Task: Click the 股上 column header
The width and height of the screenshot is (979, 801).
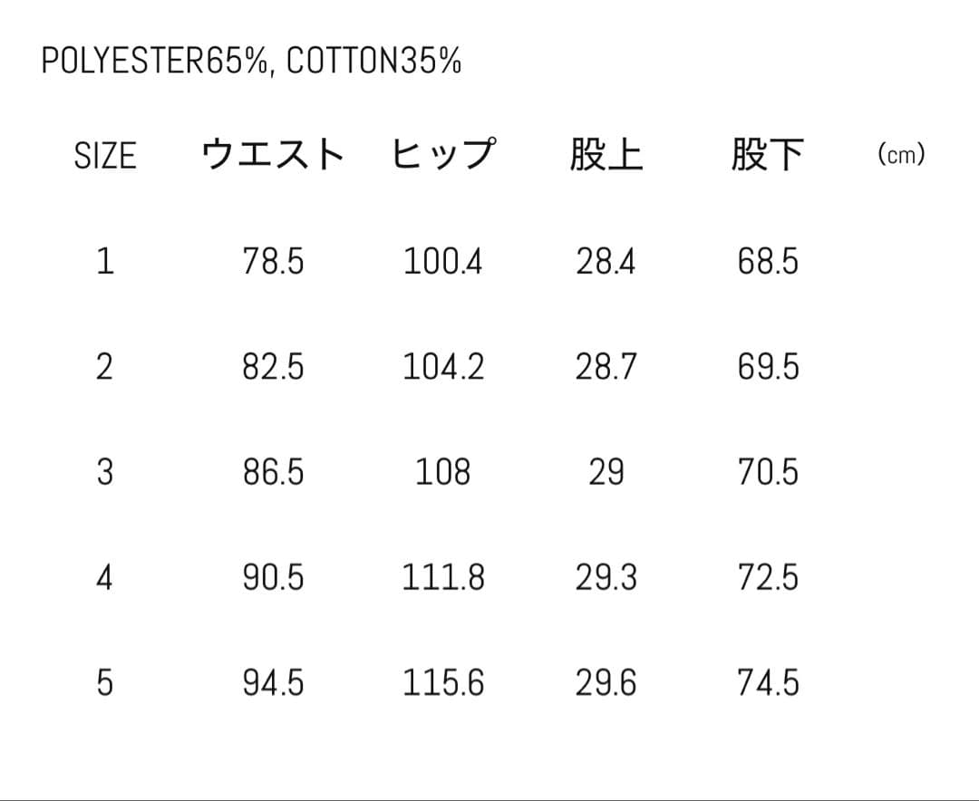Action: (x=606, y=154)
